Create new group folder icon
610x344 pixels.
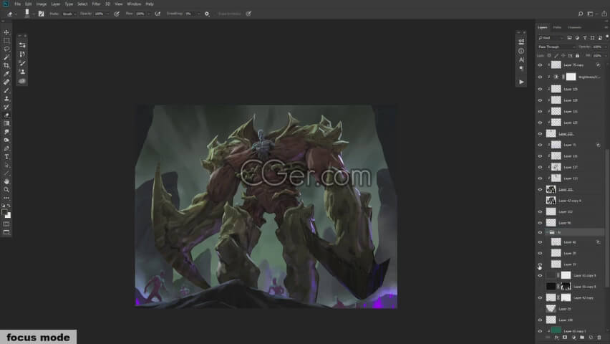tap(582, 338)
